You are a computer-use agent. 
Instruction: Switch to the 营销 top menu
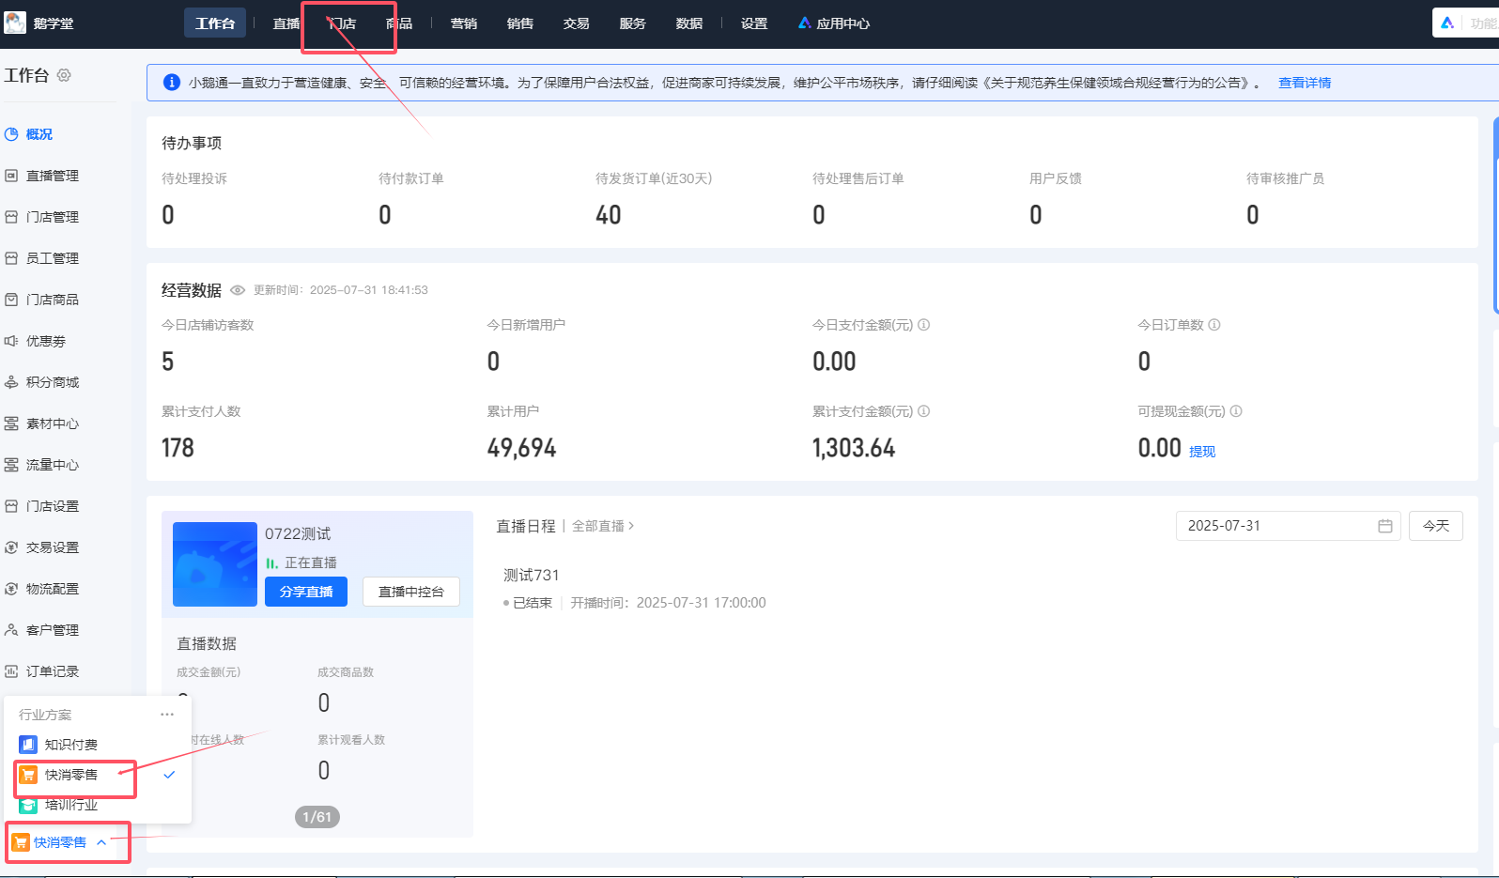click(463, 23)
